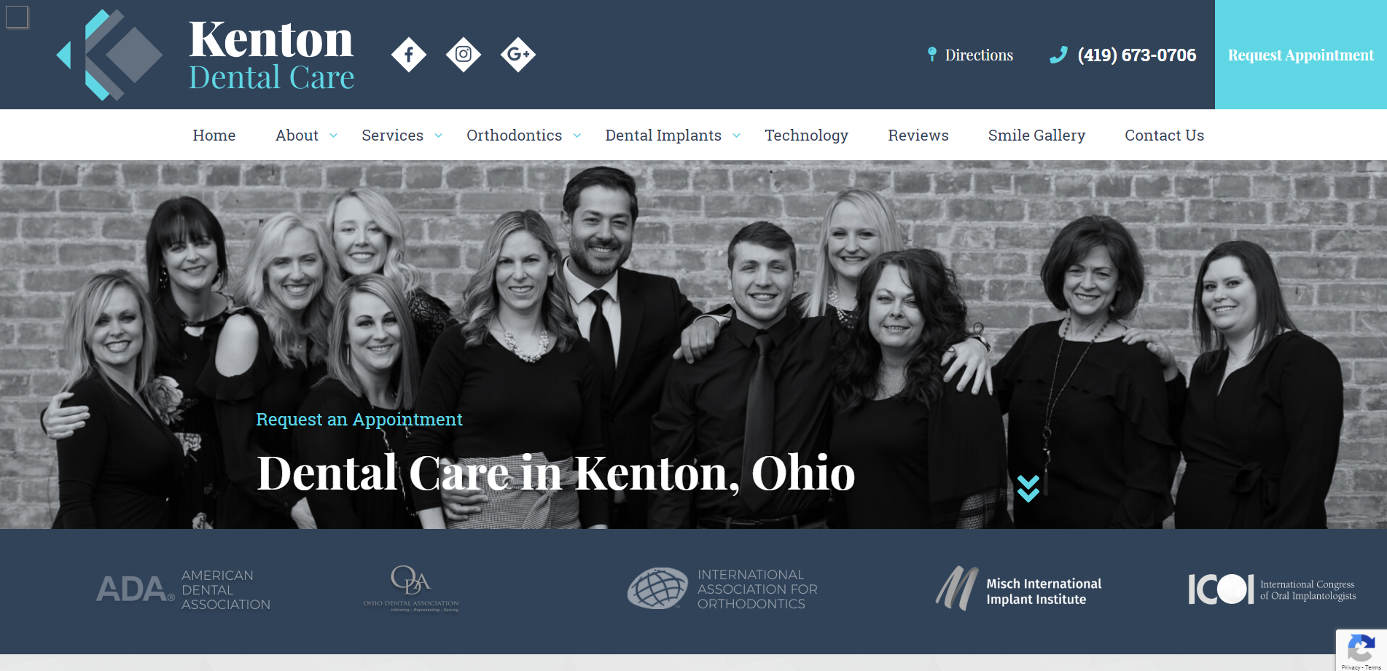Click the Request Appointment button
1387x671 pixels.
coord(1301,55)
